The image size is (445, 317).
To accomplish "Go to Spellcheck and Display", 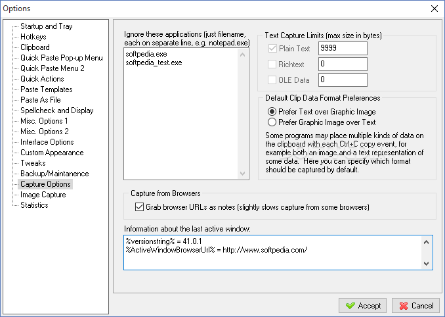I will click(56, 110).
